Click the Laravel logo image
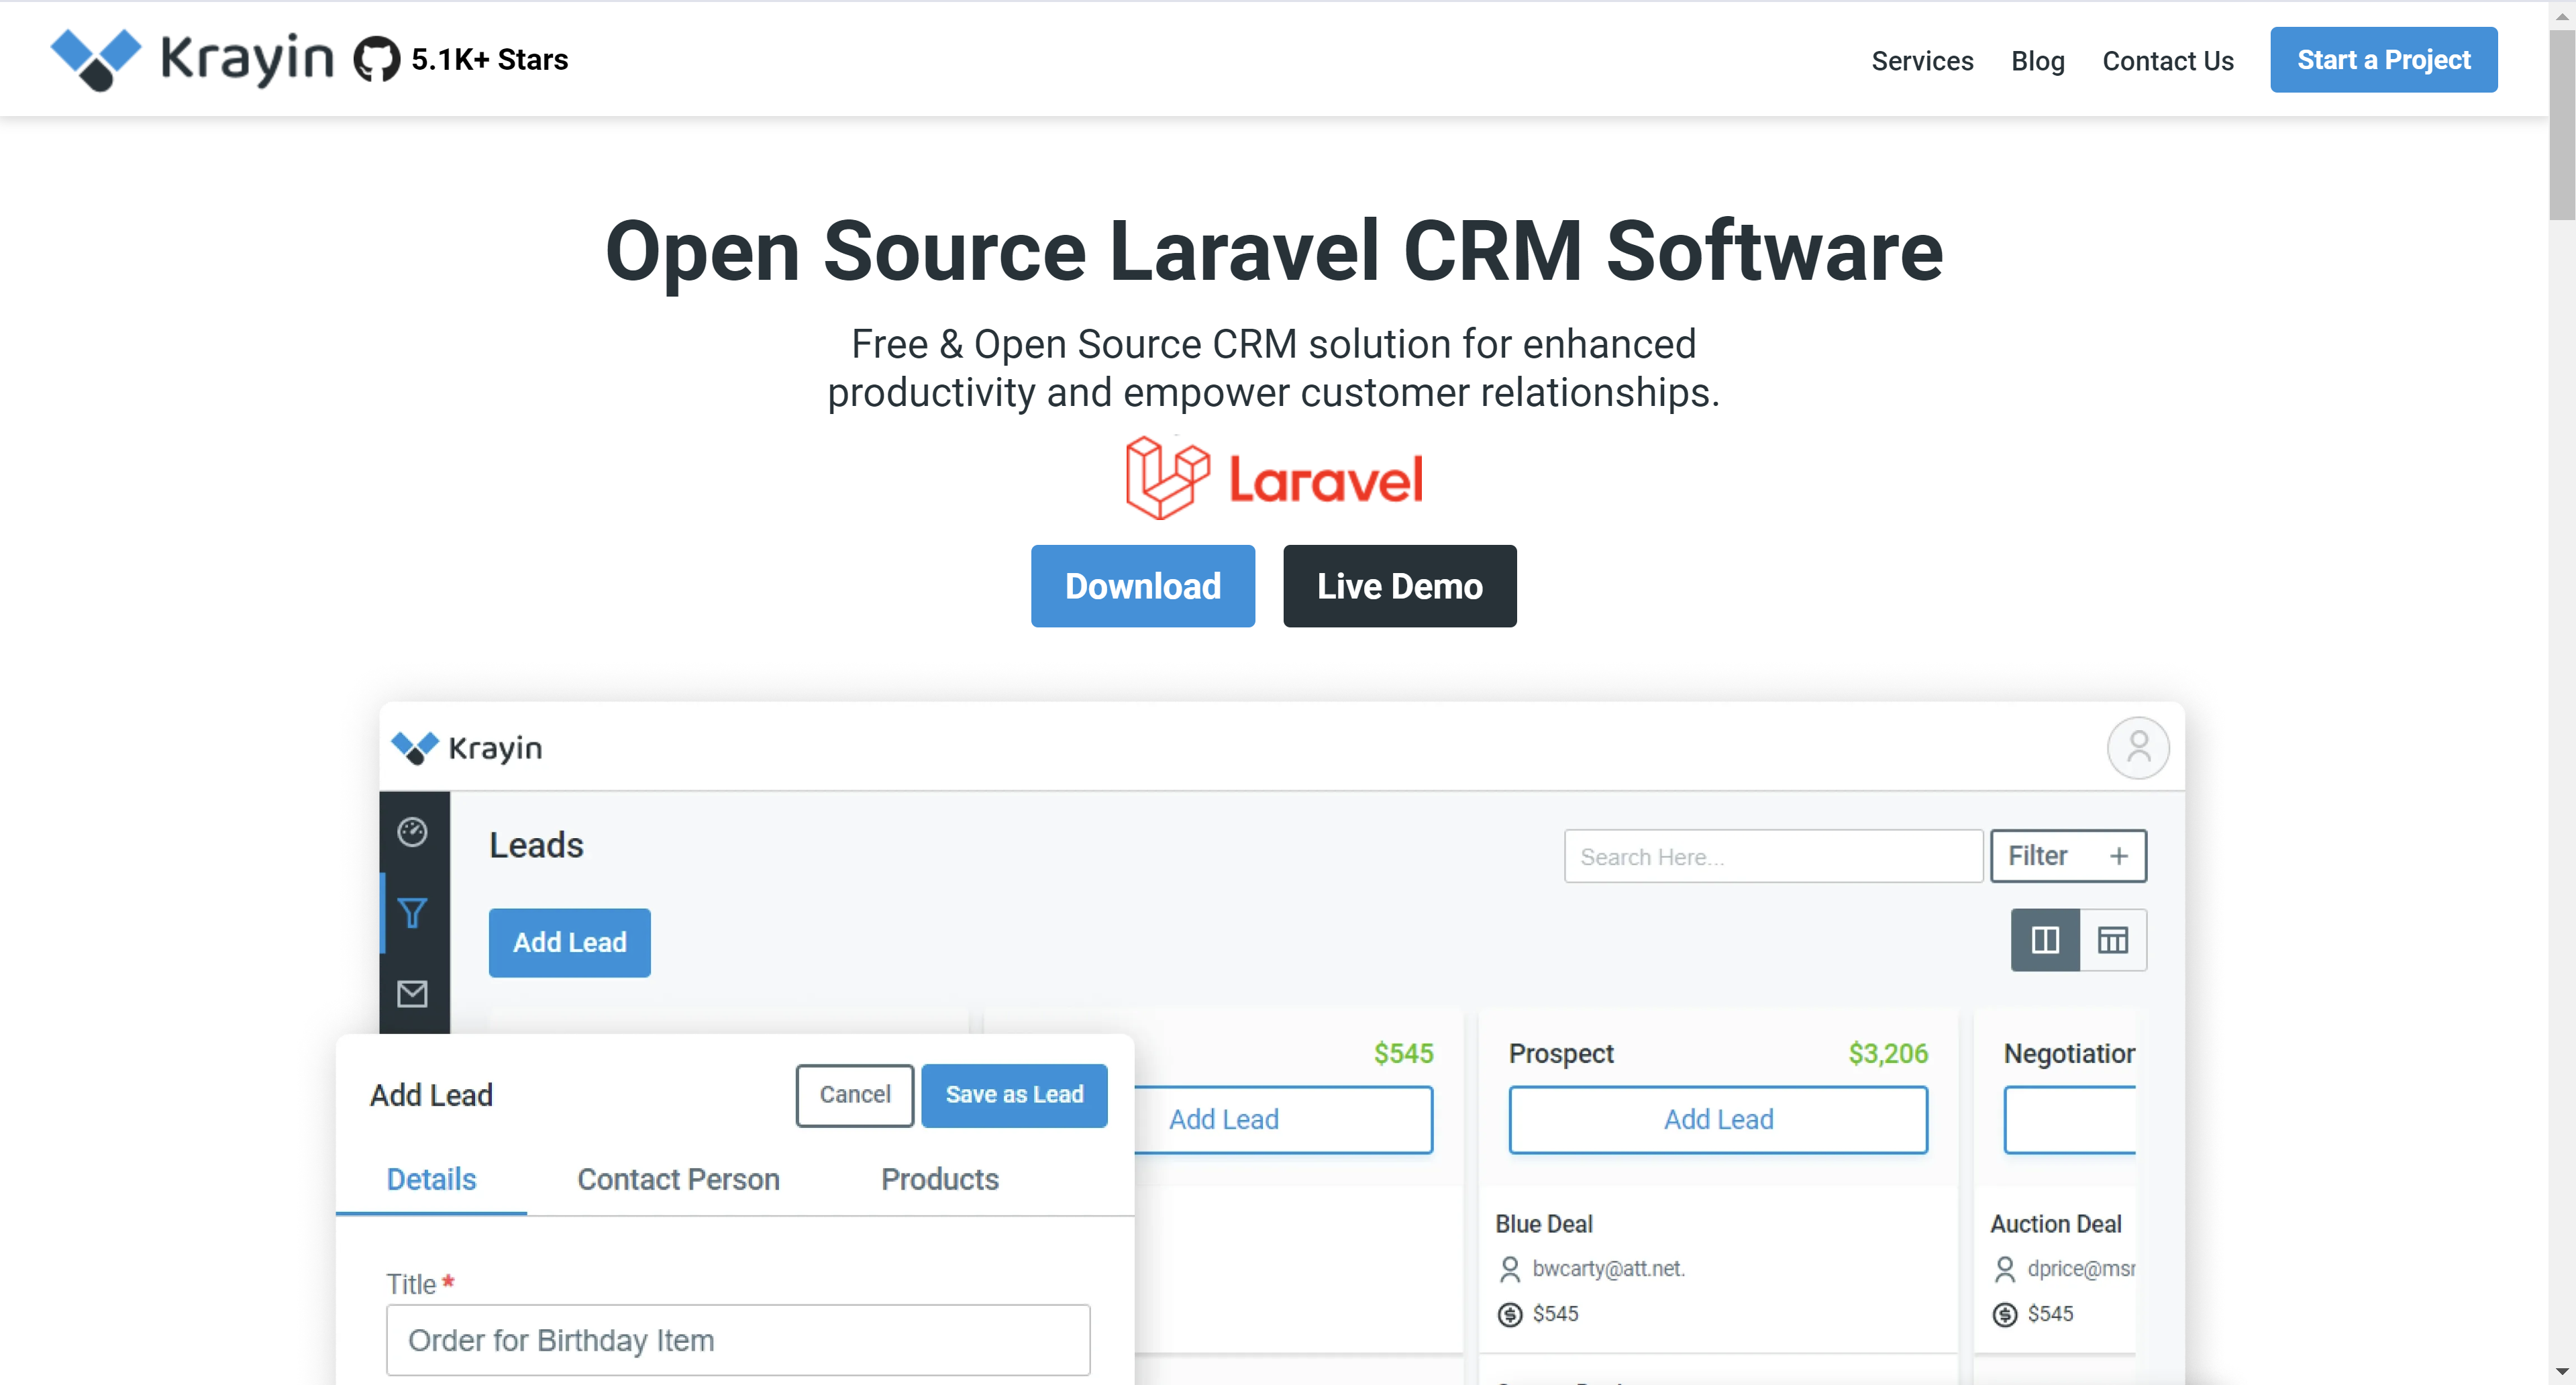2576x1385 pixels. click(x=1273, y=478)
